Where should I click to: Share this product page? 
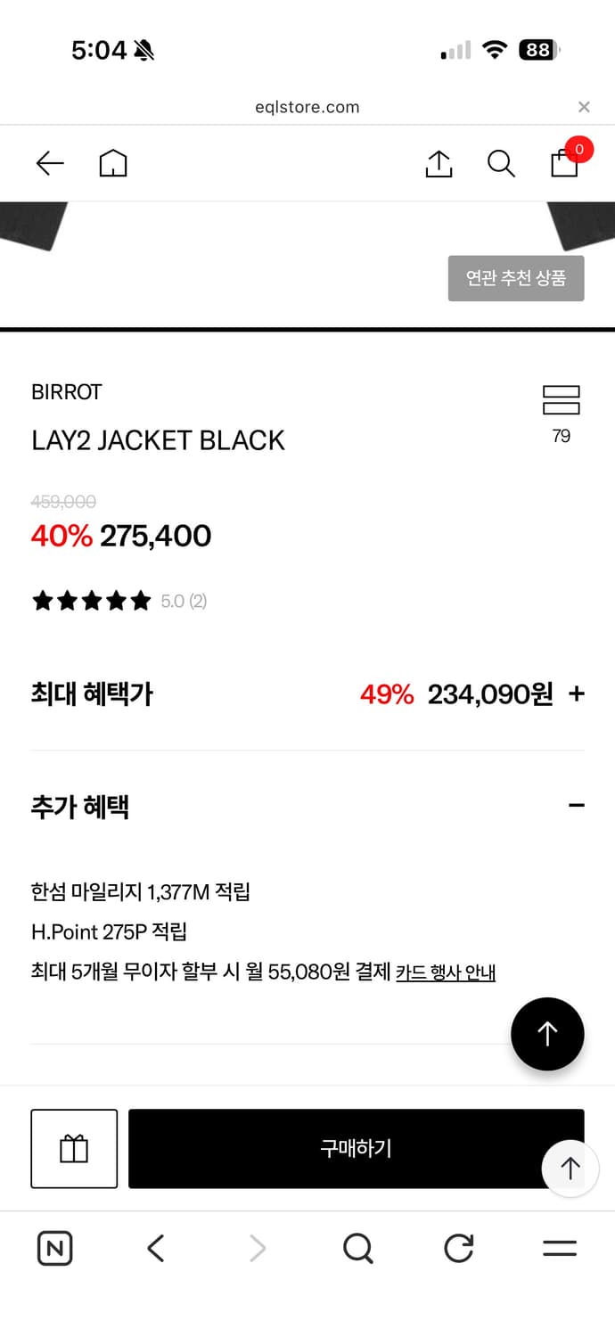pyautogui.click(x=438, y=163)
